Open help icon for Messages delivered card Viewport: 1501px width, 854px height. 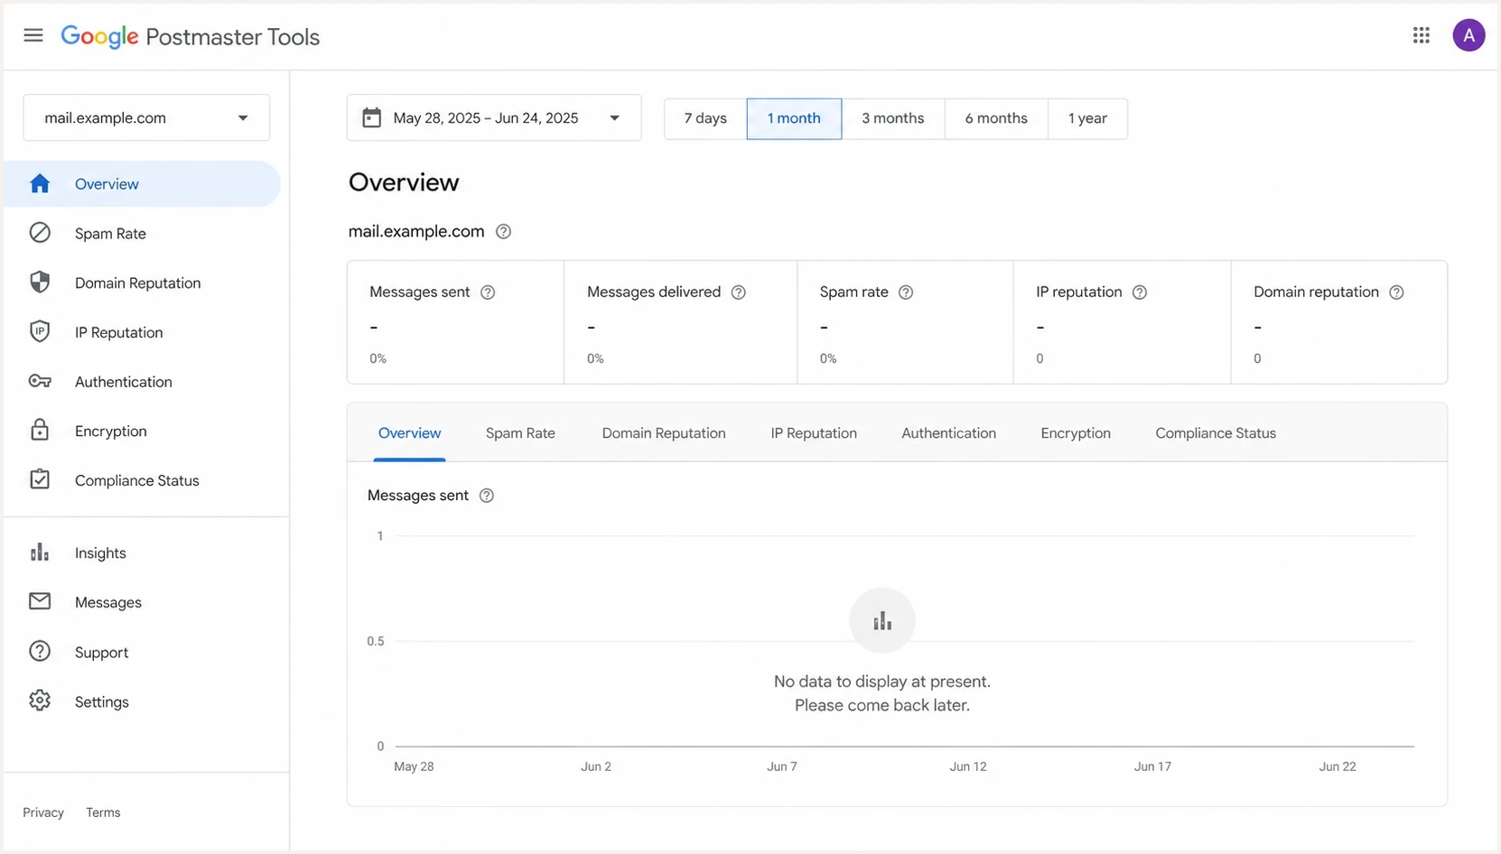click(739, 292)
